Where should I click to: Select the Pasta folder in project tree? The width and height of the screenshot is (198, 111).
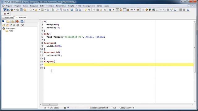coord(11,31)
